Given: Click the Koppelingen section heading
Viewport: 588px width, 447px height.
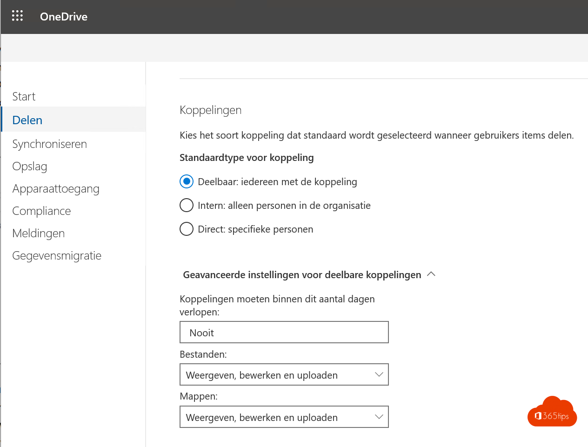Looking at the screenshot, I should (x=211, y=110).
